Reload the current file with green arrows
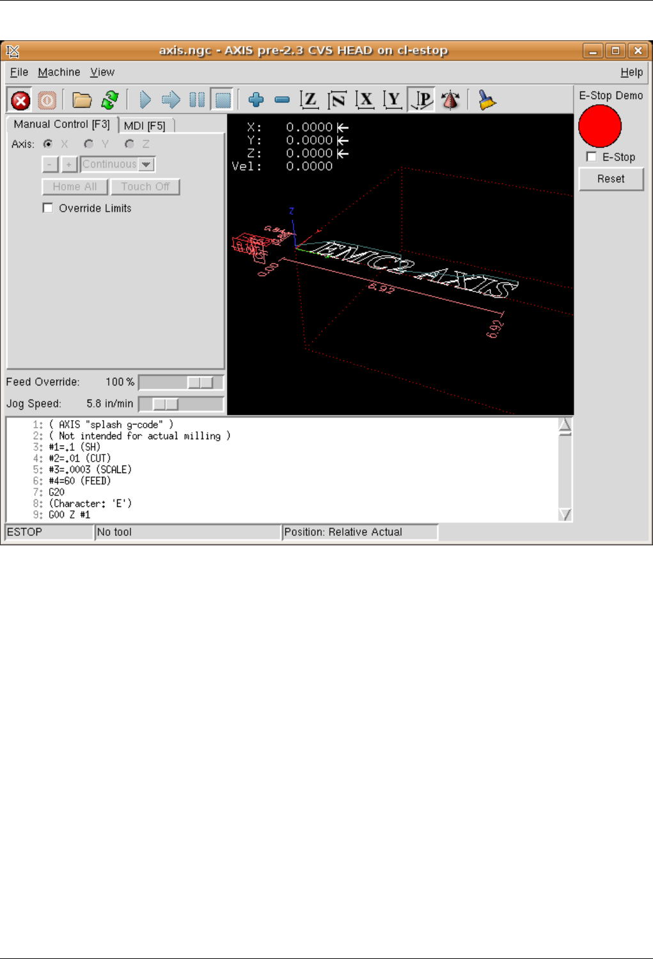Viewport: 653px width, 959px height. tap(110, 100)
